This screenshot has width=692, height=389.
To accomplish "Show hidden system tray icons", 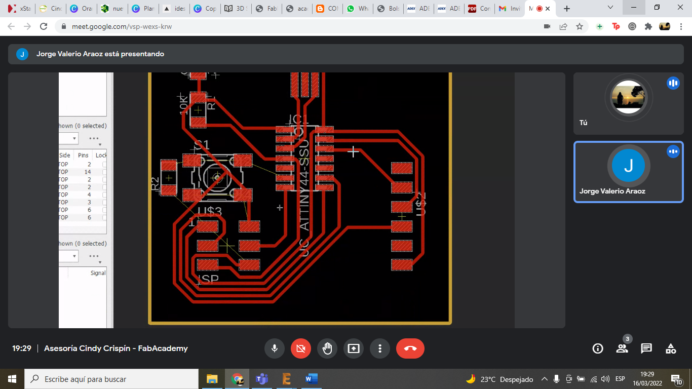I will coord(545,379).
